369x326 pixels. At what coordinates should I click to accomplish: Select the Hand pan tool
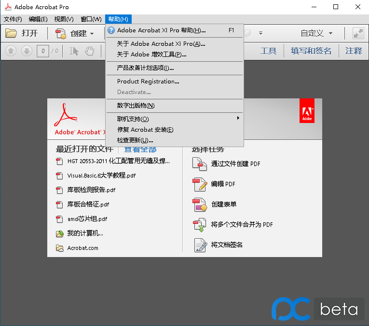pyautogui.click(x=89, y=51)
